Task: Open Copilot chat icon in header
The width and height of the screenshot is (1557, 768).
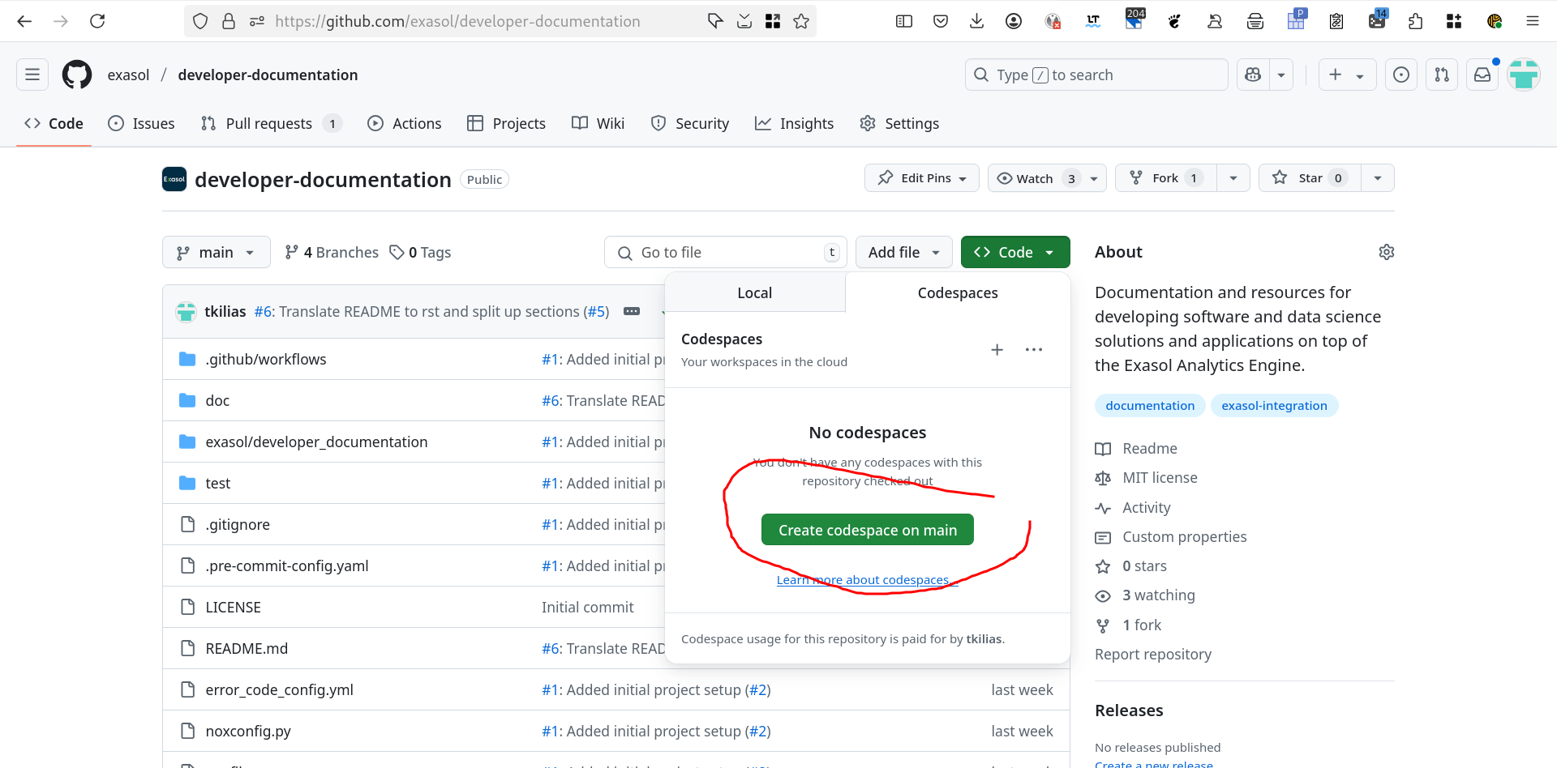Action: point(1253,75)
